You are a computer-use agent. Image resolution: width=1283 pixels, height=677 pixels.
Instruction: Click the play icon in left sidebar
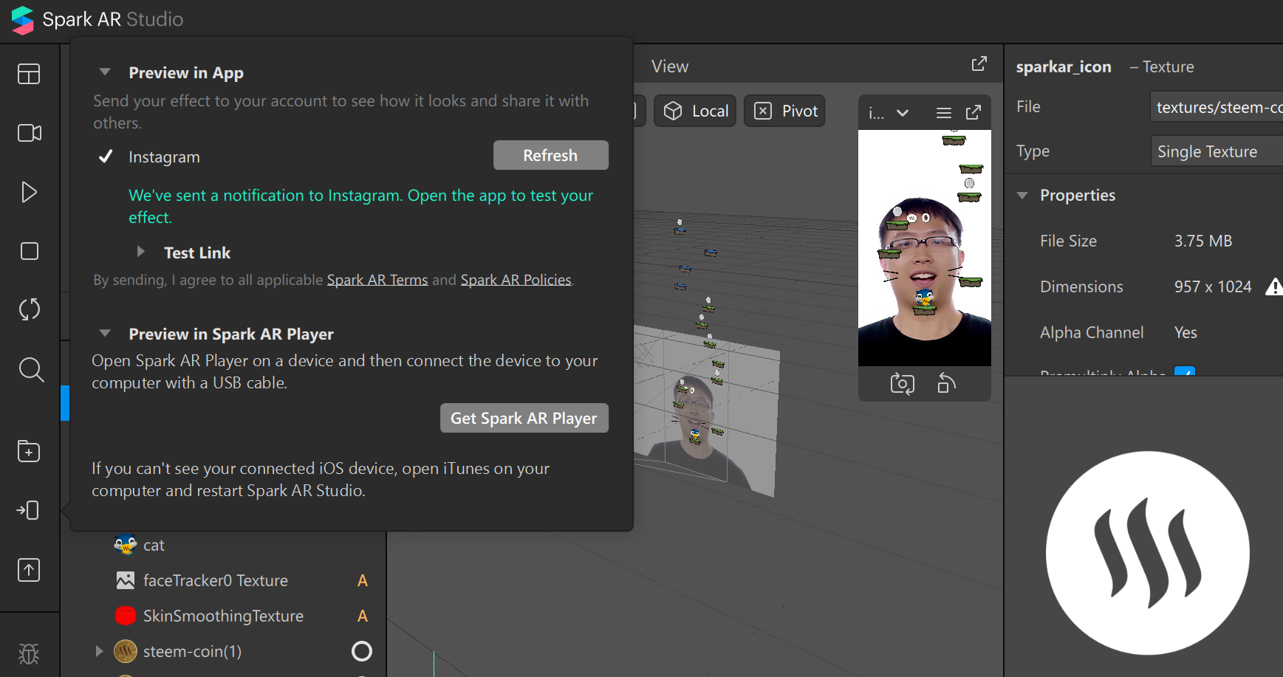coord(29,192)
